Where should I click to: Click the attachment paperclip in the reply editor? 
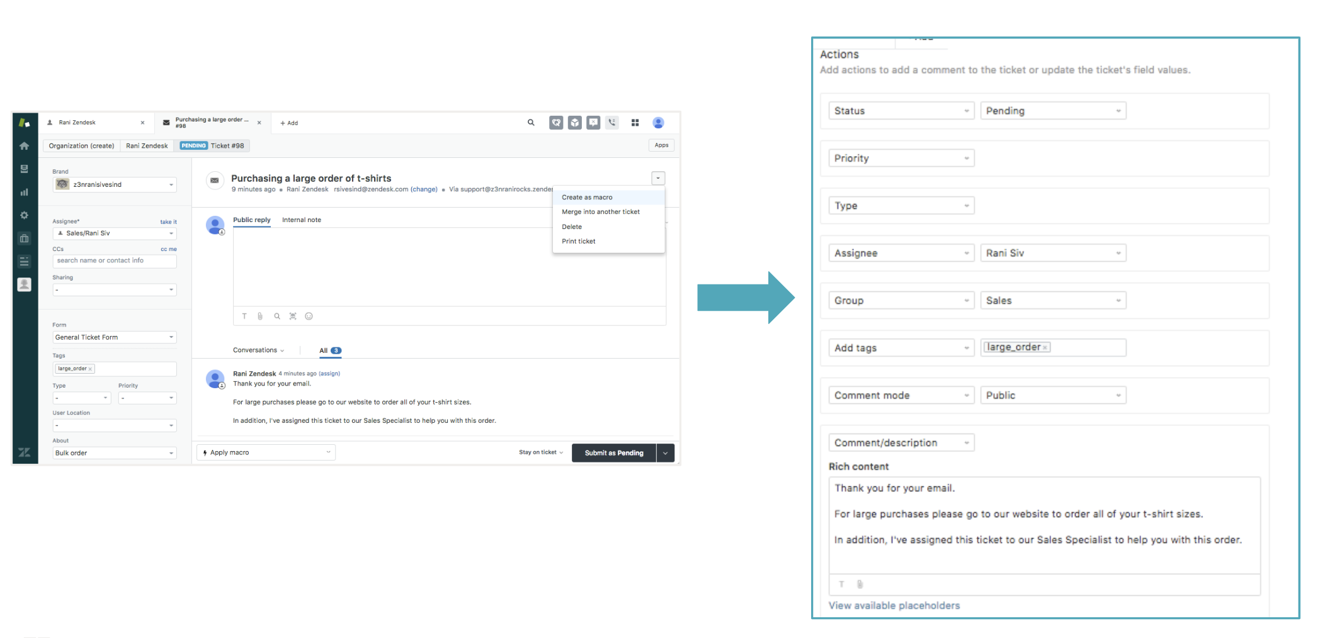pyautogui.click(x=260, y=316)
